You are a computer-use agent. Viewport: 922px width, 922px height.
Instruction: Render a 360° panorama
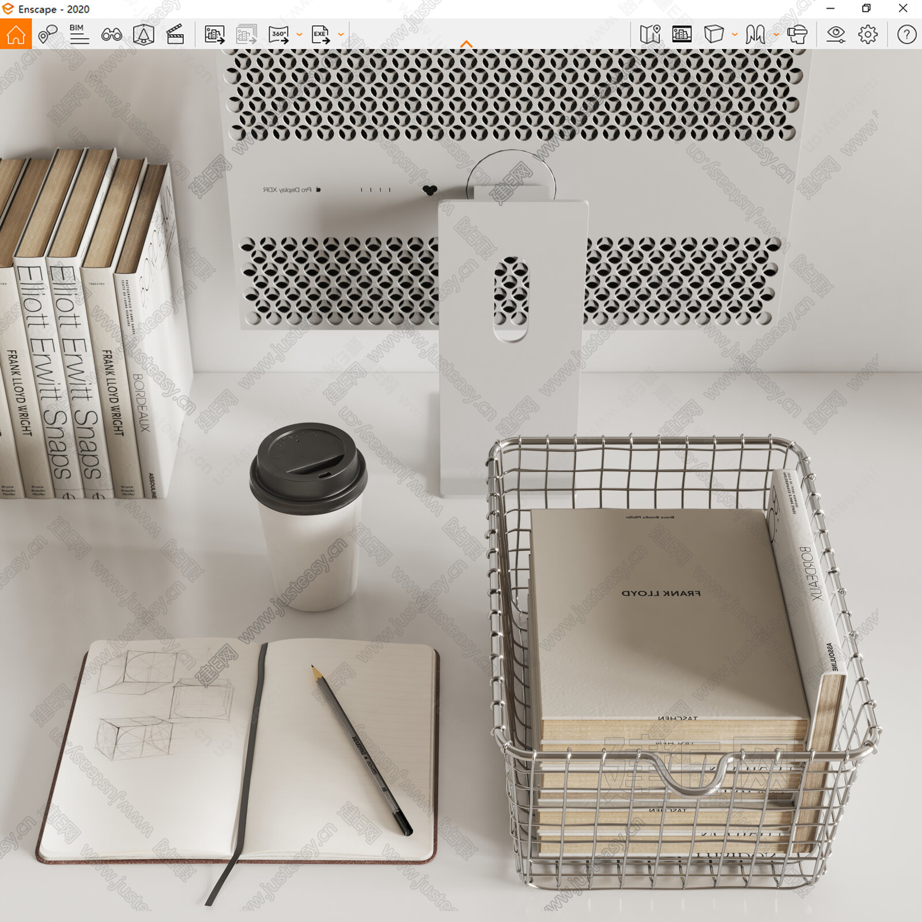click(279, 35)
